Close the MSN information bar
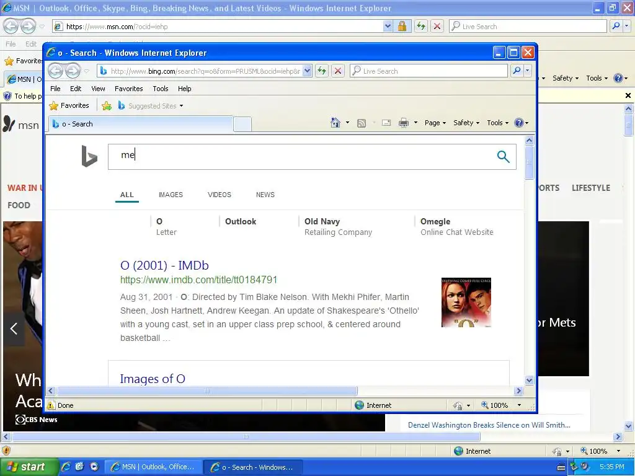635x476 pixels. 628,95
